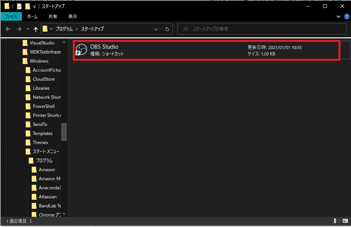Click the サイズ 1.03 KB text
The image size is (351, 227).
pyautogui.click(x=261, y=54)
